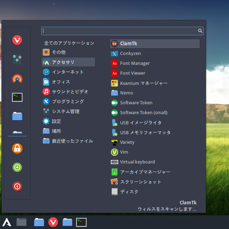Focus the menu search field
This screenshot has width=229, height=229.
point(122,31)
